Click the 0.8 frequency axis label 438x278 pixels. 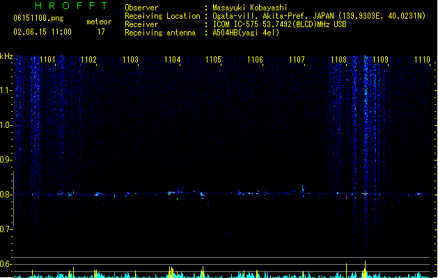[6, 195]
